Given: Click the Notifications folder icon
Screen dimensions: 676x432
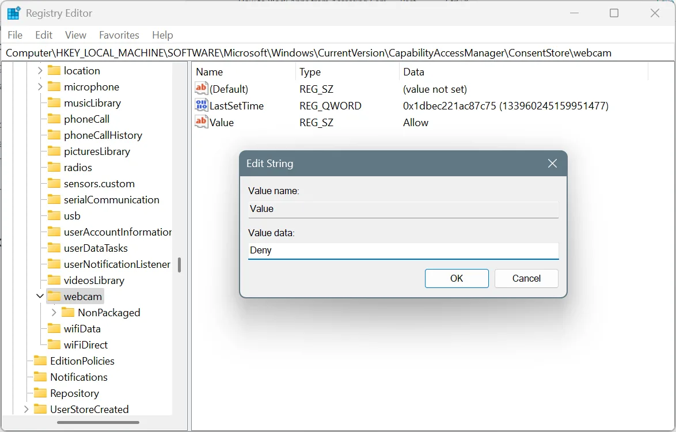Looking at the screenshot, I should (40, 377).
